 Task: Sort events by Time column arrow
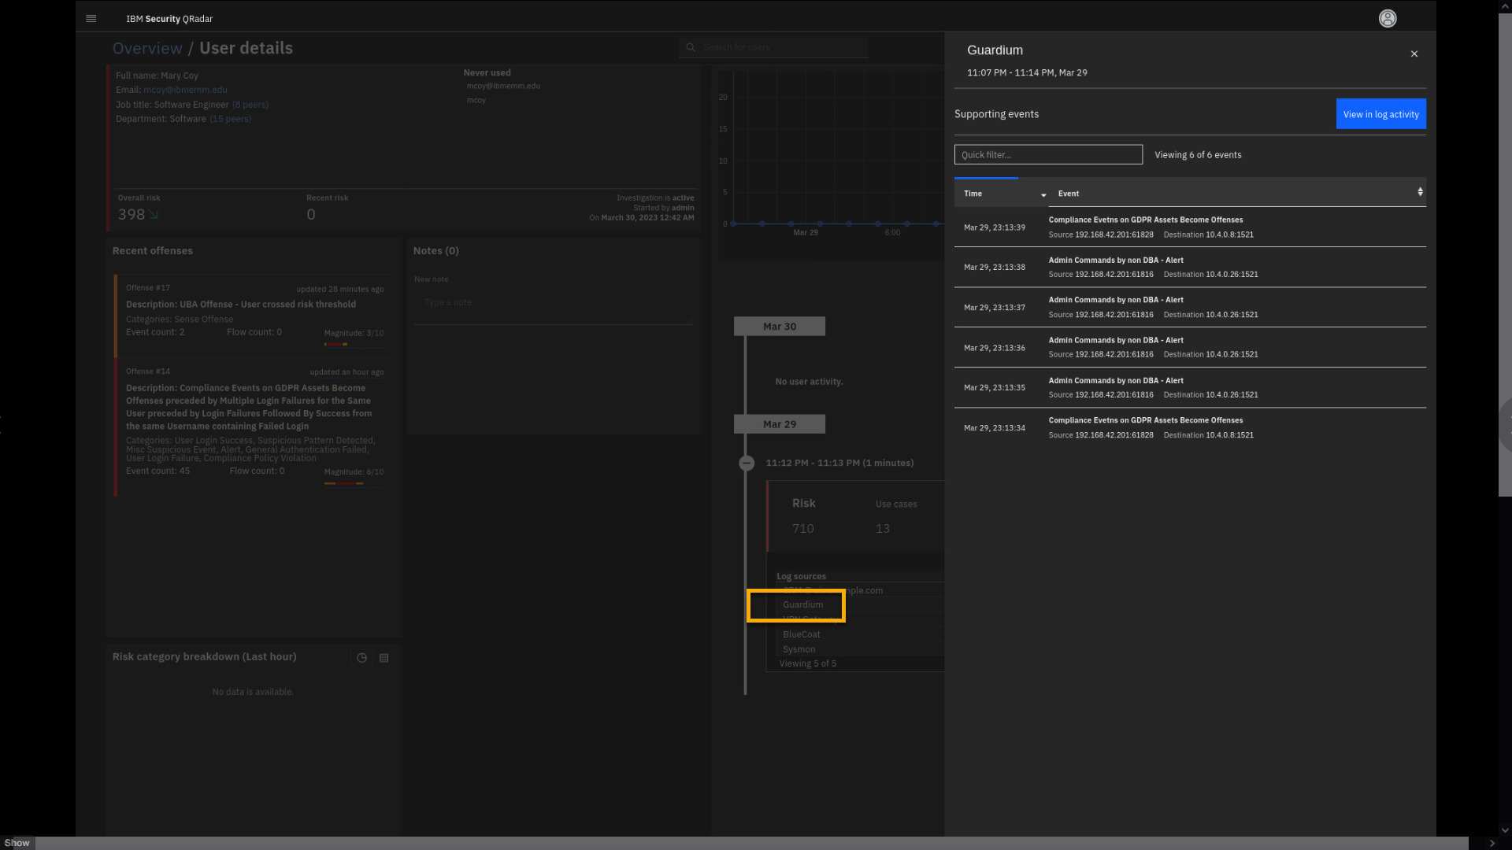[1043, 194]
